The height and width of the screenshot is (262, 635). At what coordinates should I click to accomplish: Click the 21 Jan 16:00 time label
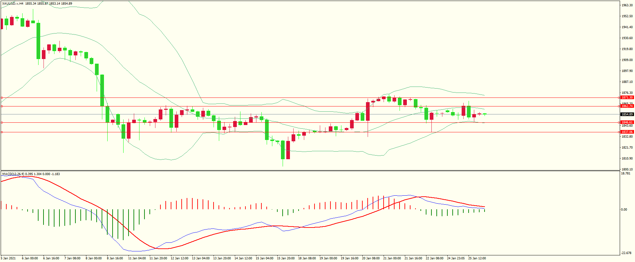(x=413, y=258)
